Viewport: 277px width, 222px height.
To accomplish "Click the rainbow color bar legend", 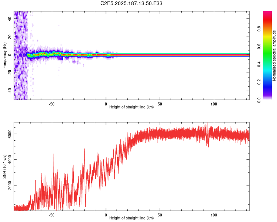I will point(267,55).
